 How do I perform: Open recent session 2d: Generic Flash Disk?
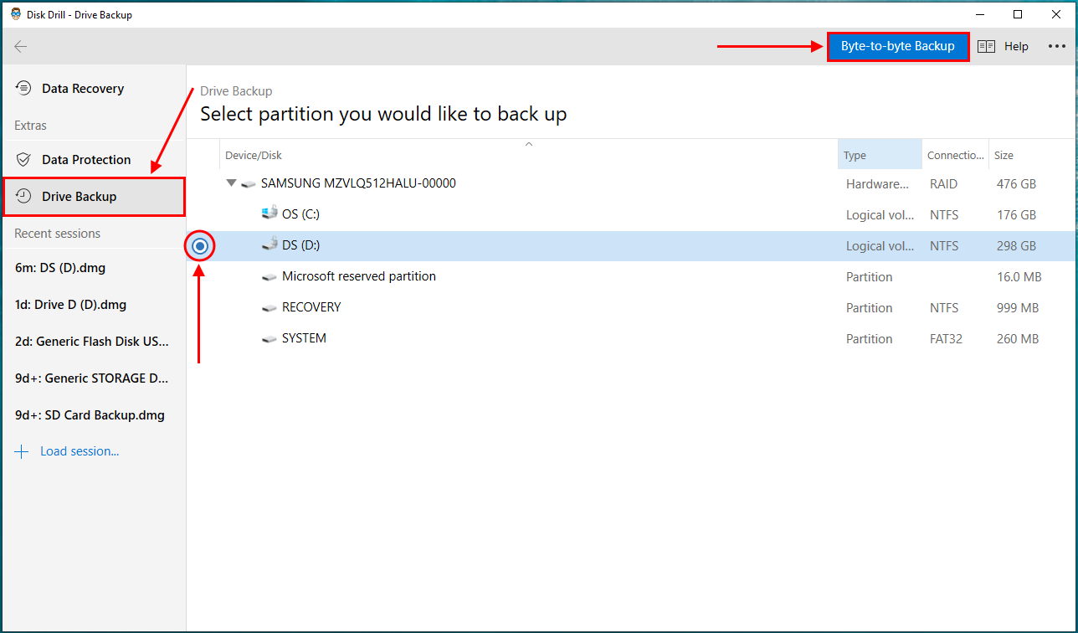pos(93,342)
